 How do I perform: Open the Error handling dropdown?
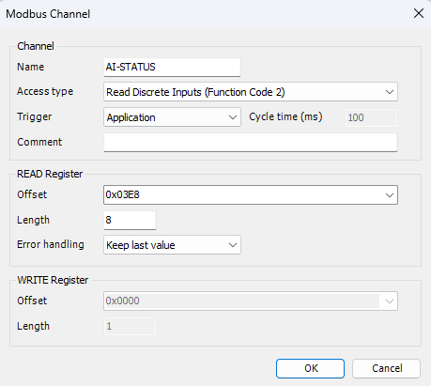click(x=172, y=245)
